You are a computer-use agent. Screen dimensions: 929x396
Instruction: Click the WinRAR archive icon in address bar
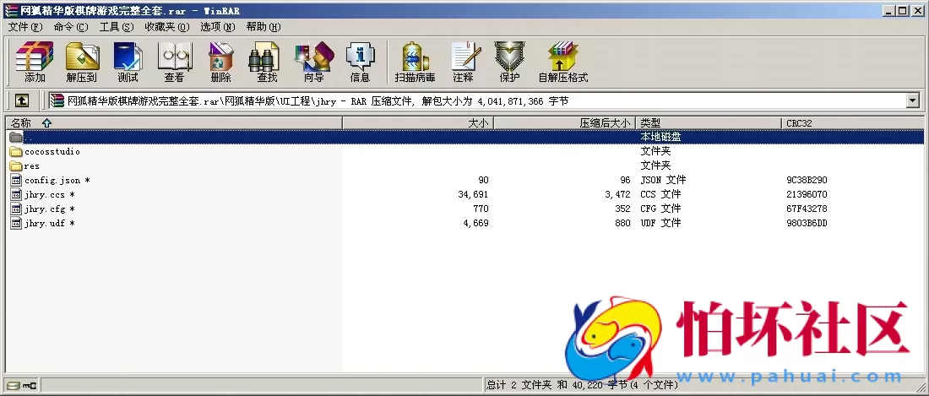pyautogui.click(x=57, y=101)
